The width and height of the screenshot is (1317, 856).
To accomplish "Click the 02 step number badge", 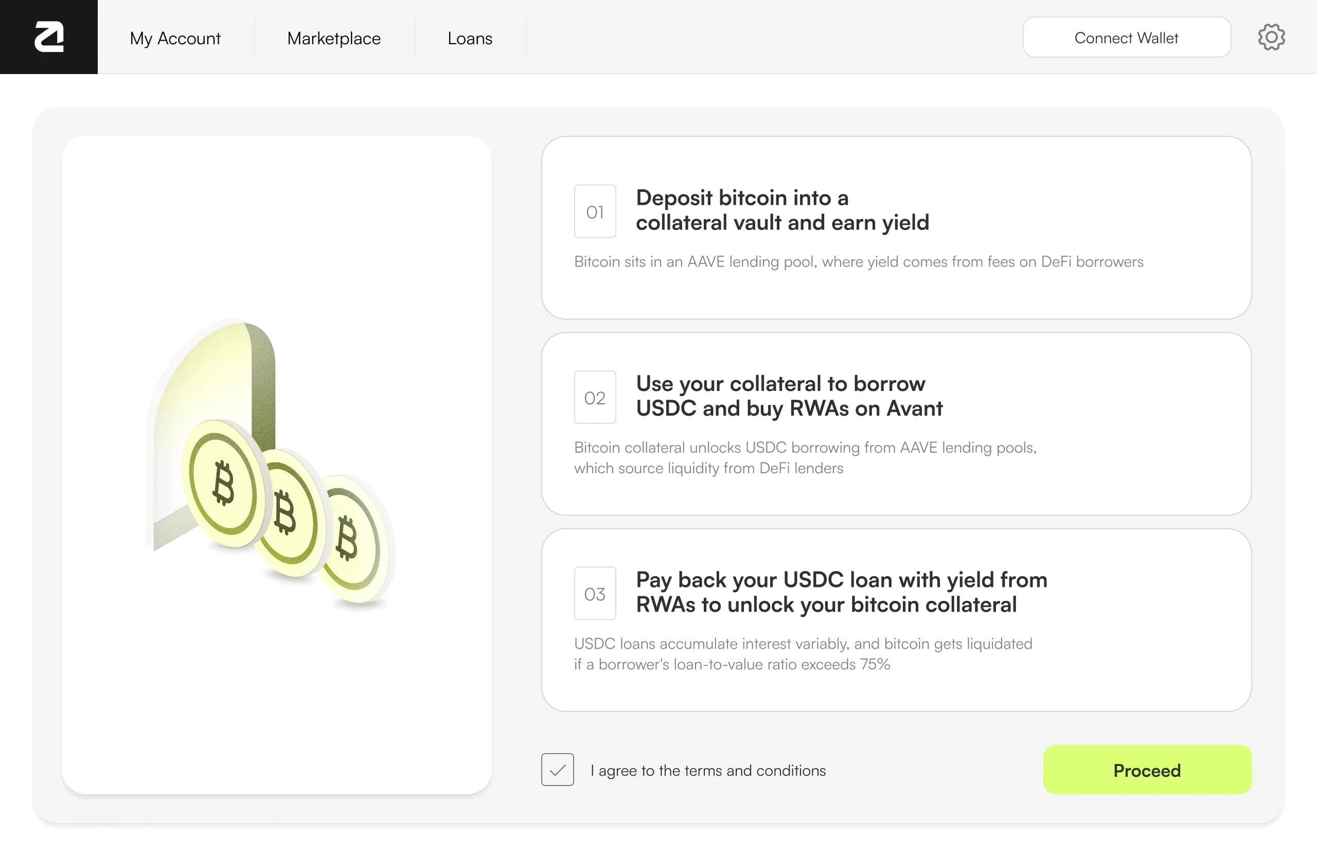I will tap(595, 397).
